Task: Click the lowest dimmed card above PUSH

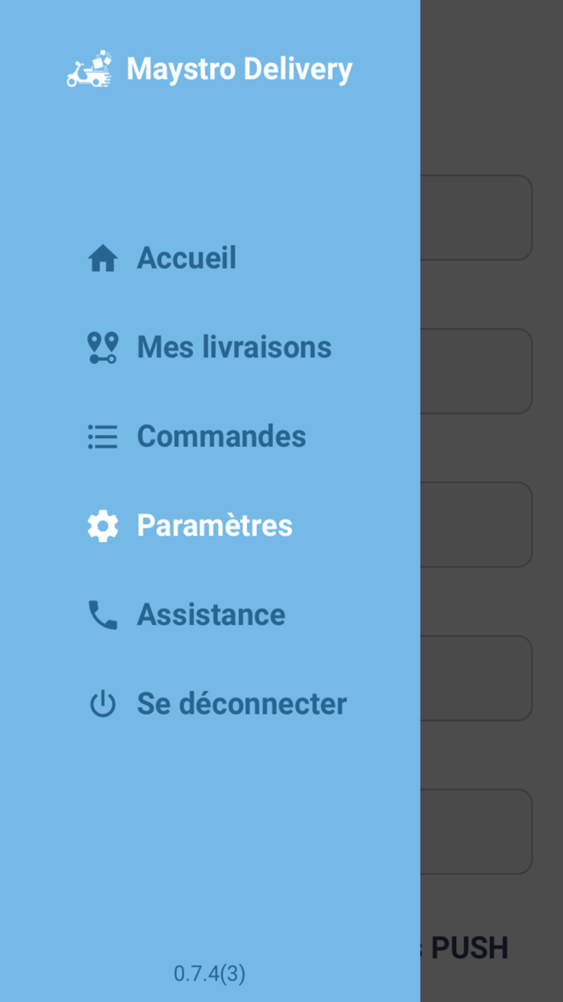Action: [x=475, y=831]
